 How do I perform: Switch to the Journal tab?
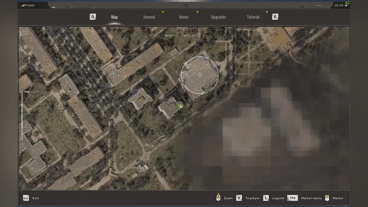click(149, 17)
